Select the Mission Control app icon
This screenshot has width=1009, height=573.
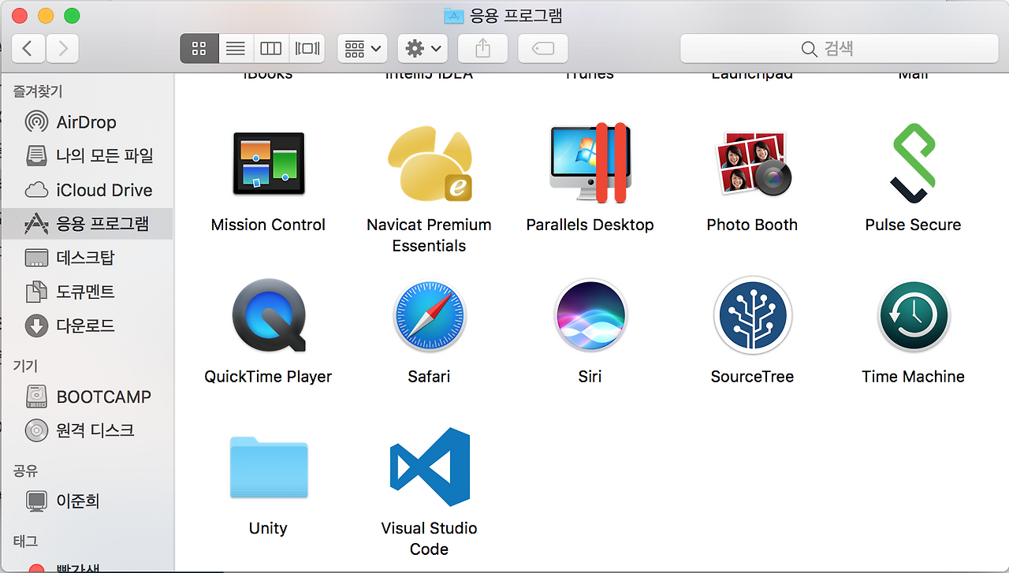pos(269,164)
